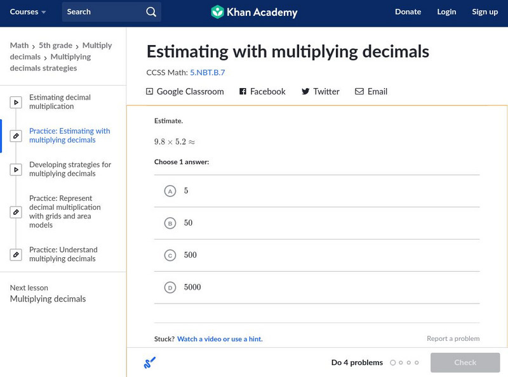Click the Email envelope icon
This screenshot has height=377, width=508.
pos(359,92)
